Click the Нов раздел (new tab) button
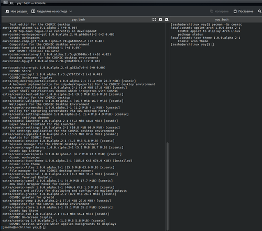 [x=16, y=11]
